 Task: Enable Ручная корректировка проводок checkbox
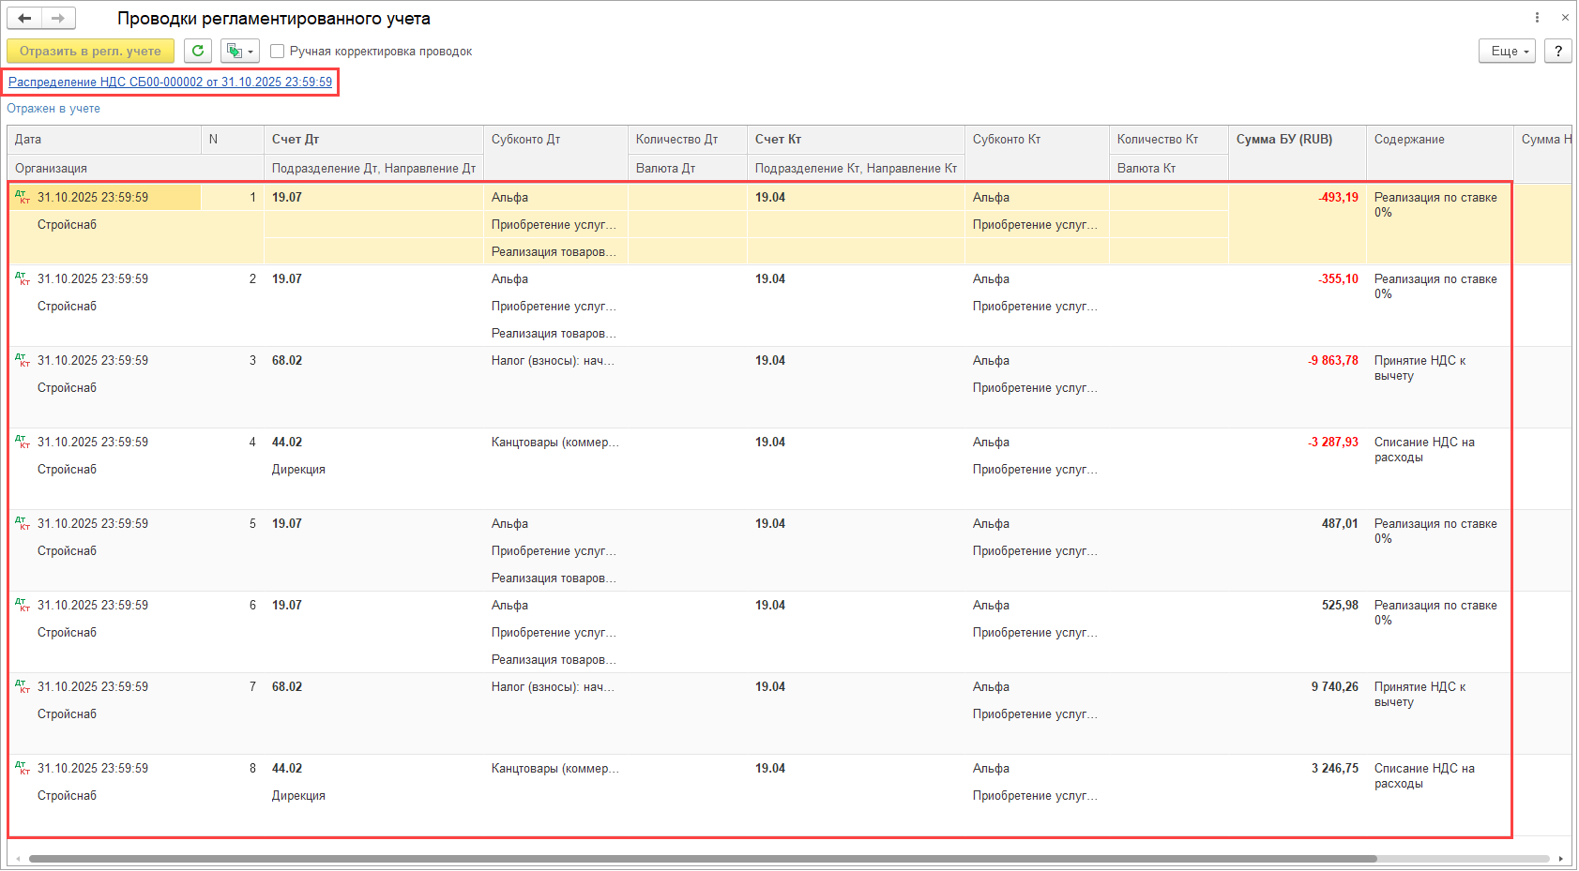pyautogui.click(x=278, y=52)
